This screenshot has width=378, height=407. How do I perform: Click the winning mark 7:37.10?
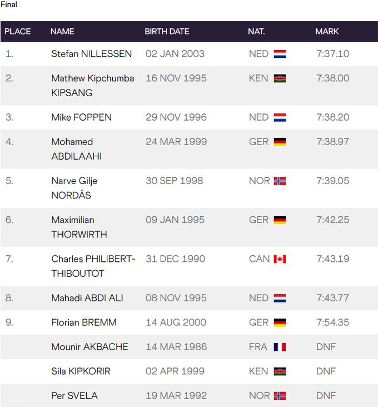coord(332,54)
